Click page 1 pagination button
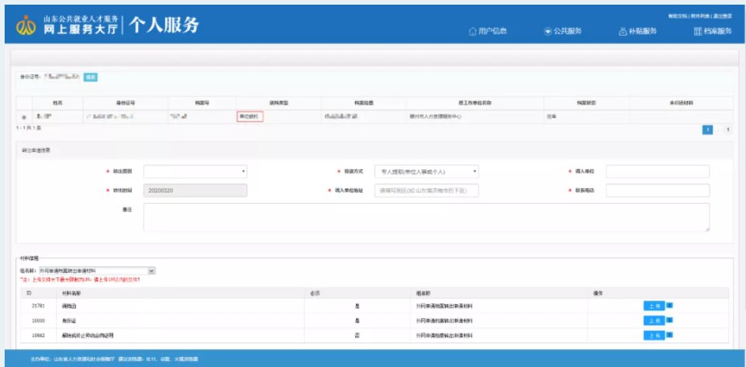Screen dimensions: 746x367 tap(707, 130)
